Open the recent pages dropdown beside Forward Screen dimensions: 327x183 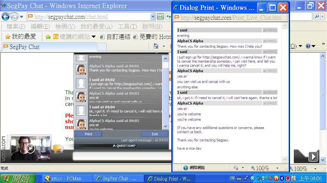[x=21, y=17]
